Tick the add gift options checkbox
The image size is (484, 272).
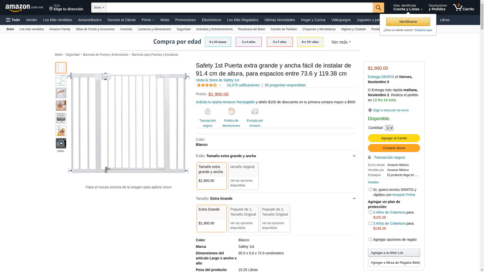pyautogui.click(x=370, y=240)
